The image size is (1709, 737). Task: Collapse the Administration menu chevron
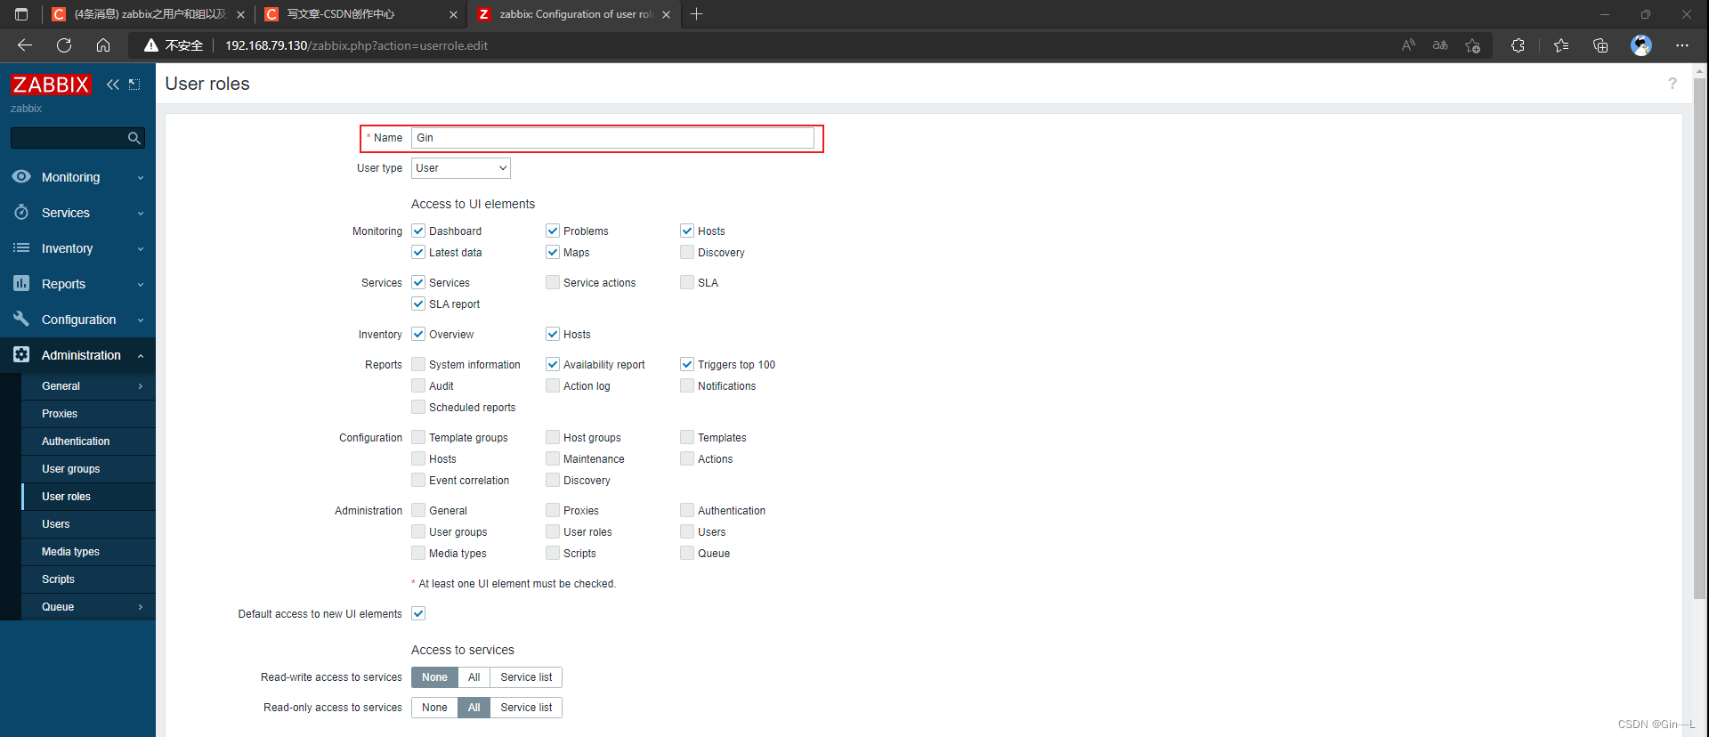coord(141,356)
